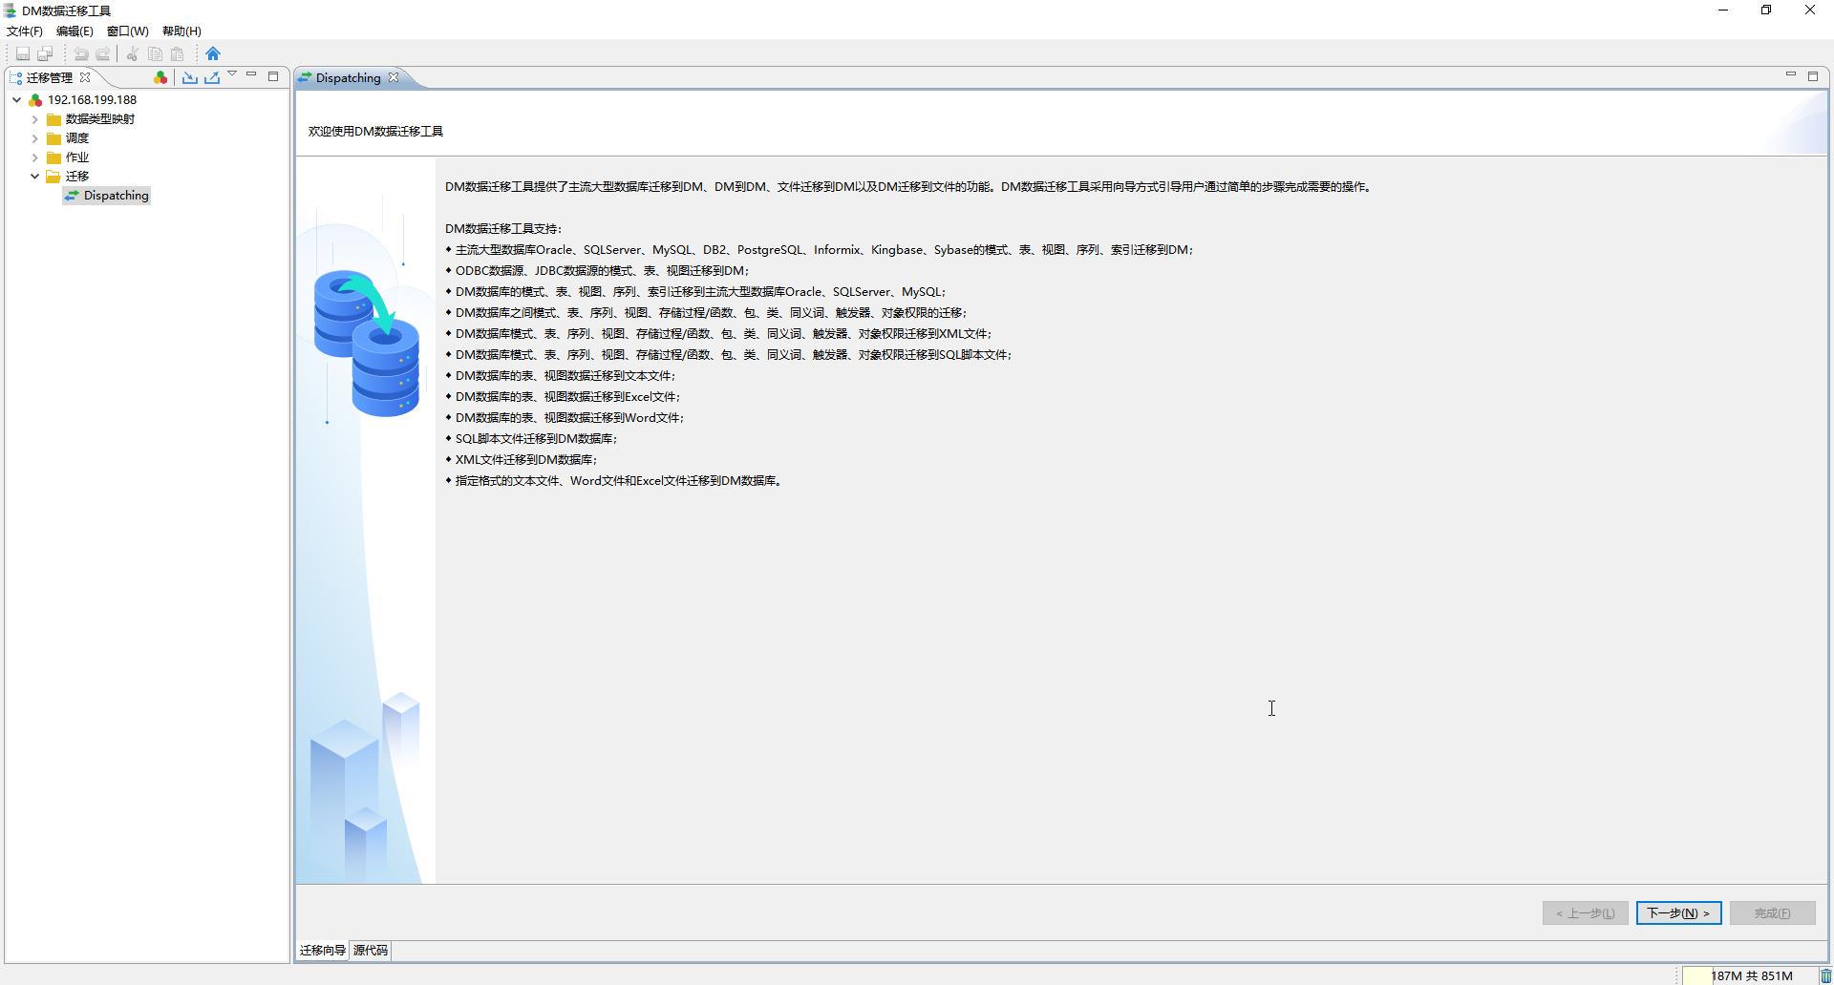Click the Undo toolbar icon
The height and width of the screenshot is (985, 1834).
pos(81,54)
